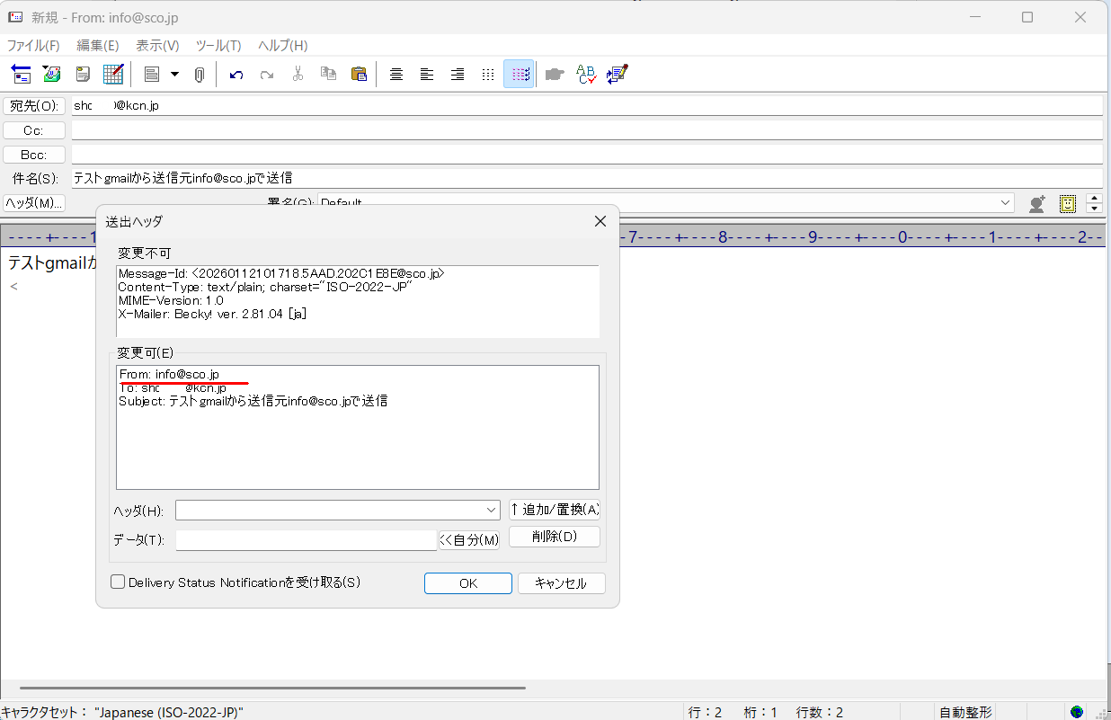Click the scheduling icon next to the address book
The height and width of the screenshot is (720, 1111).
pos(1068,203)
